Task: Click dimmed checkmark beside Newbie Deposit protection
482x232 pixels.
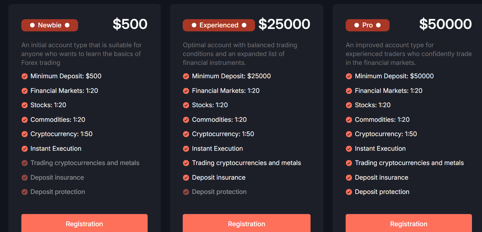Action: (x=25, y=192)
